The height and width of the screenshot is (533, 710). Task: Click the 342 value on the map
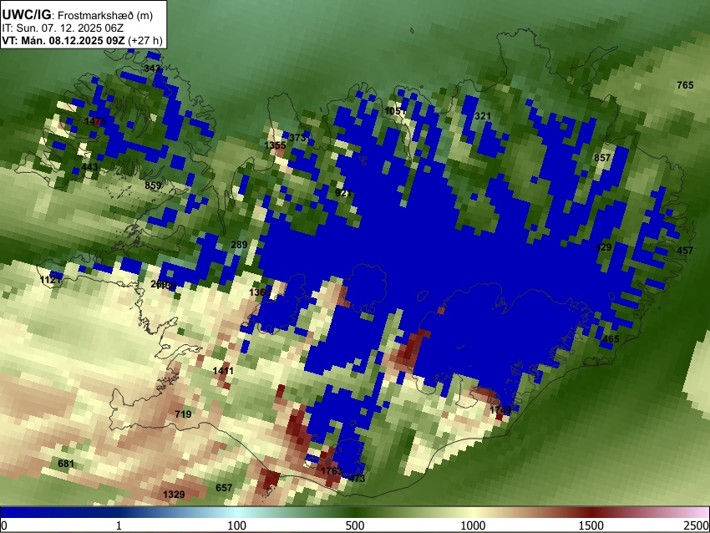click(x=152, y=69)
